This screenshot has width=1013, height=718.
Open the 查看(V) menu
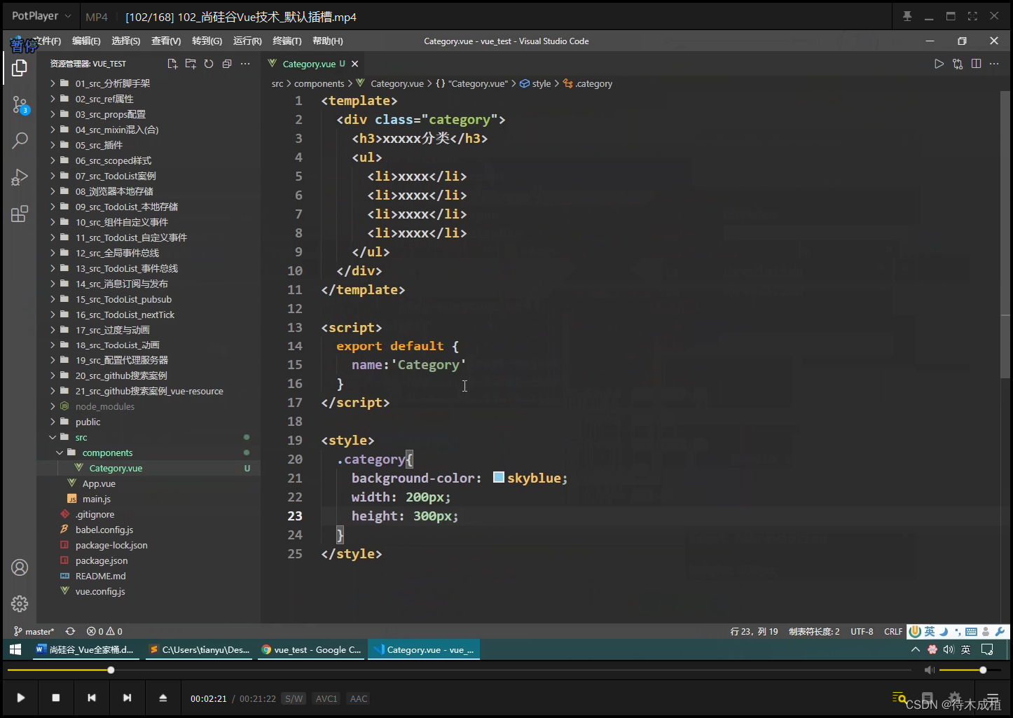pyautogui.click(x=166, y=41)
